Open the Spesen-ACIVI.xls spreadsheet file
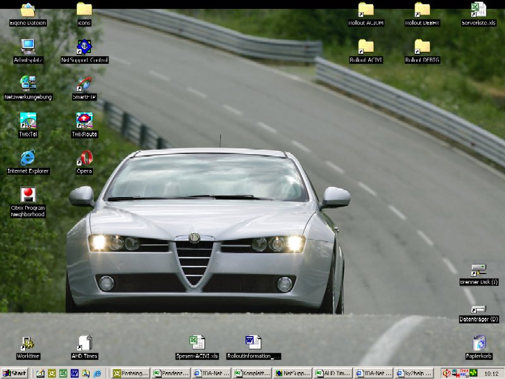 (x=197, y=343)
